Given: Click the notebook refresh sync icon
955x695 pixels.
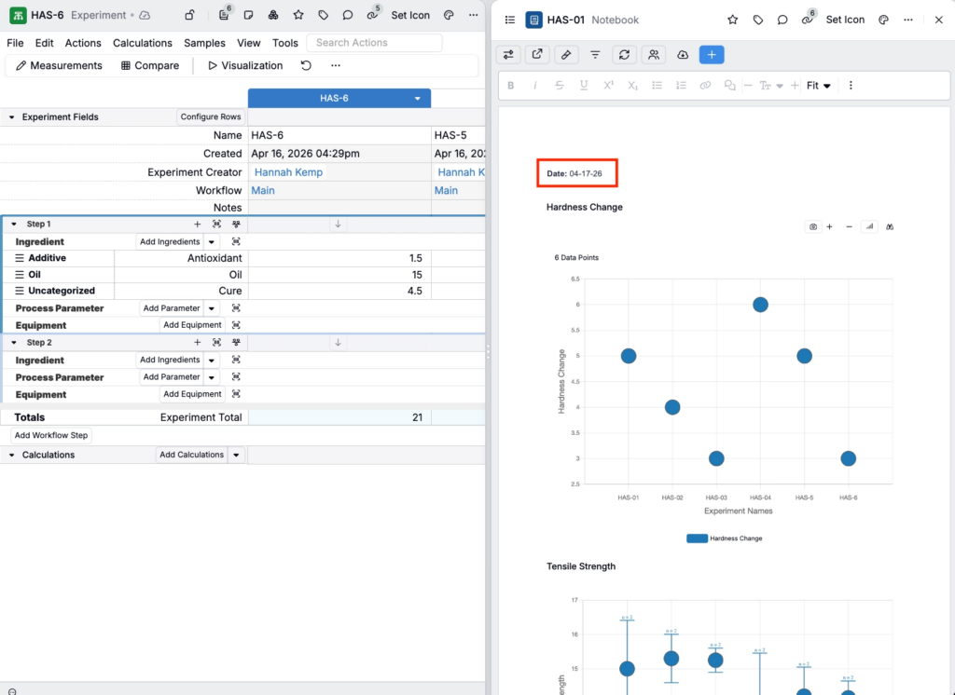Looking at the screenshot, I should click(x=624, y=55).
